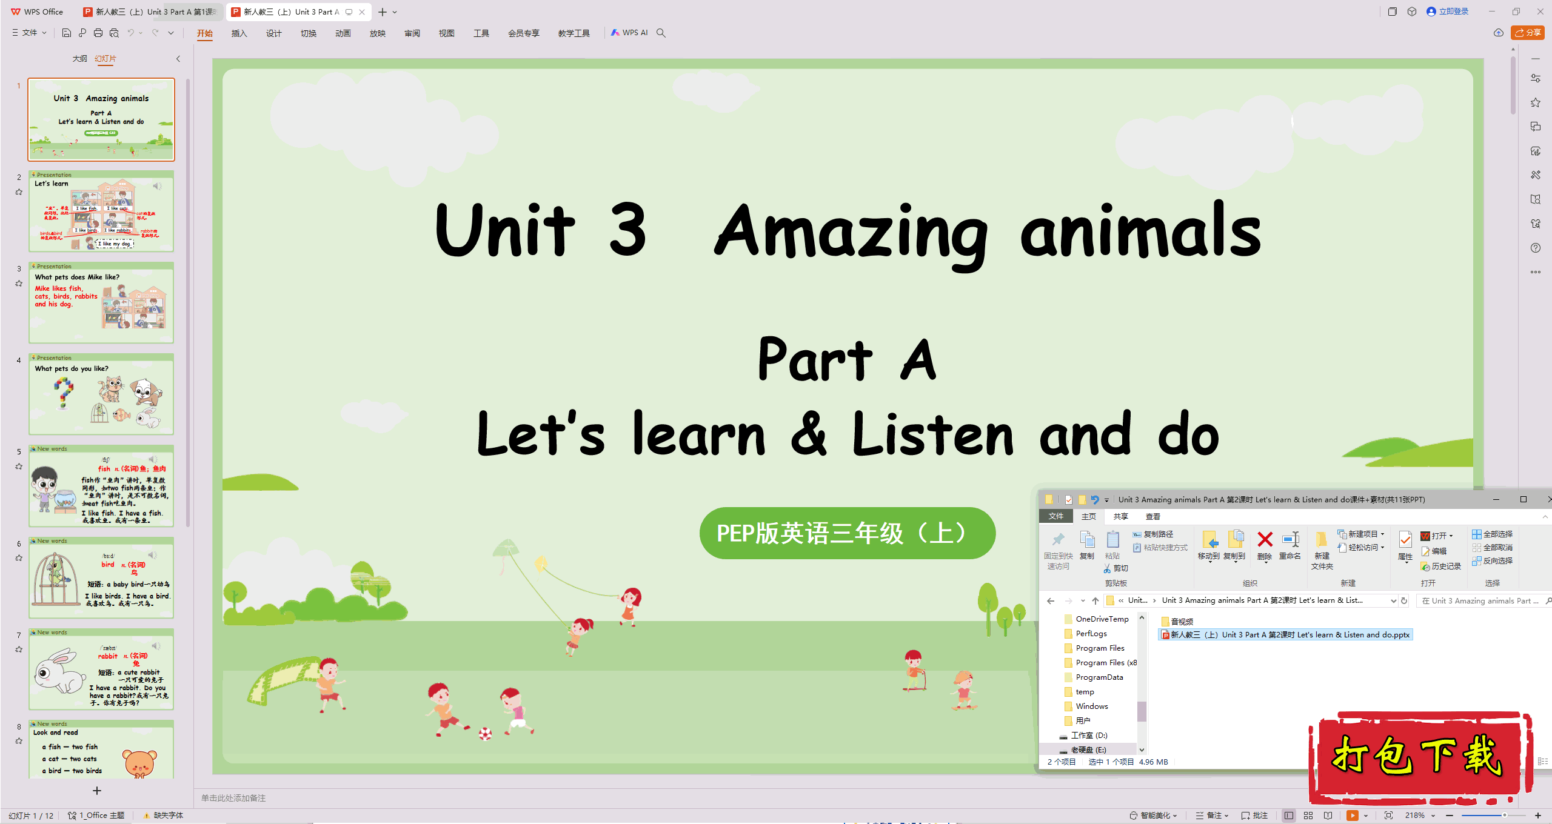Open the 设计 ribbon tab

coord(273,33)
